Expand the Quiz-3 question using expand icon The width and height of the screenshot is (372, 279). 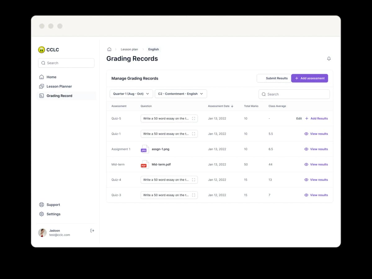point(193,195)
